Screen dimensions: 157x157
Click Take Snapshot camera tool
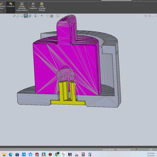[33, 6]
